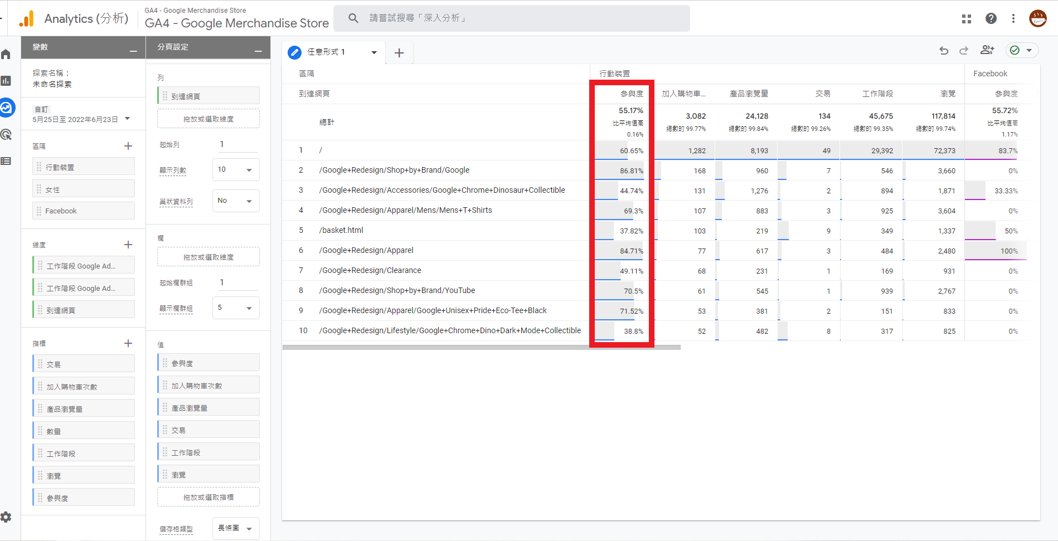Screen dimensions: 1058x541
Task: Select the 行動裝置 segment chip
Action: point(84,167)
